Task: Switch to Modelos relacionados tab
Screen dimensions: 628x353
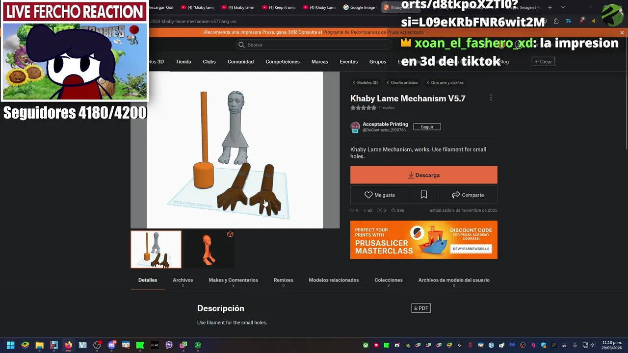Action: coord(334,280)
